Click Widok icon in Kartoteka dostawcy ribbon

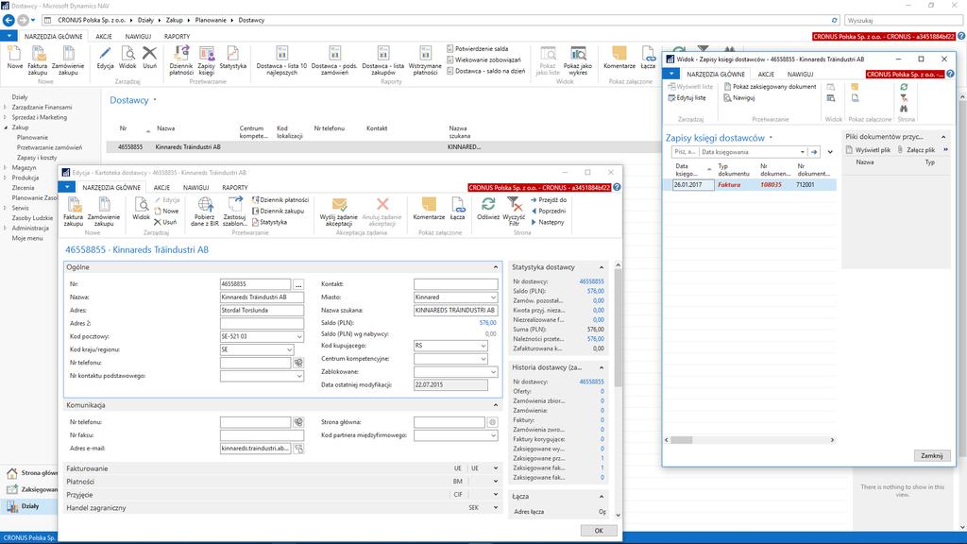click(142, 209)
